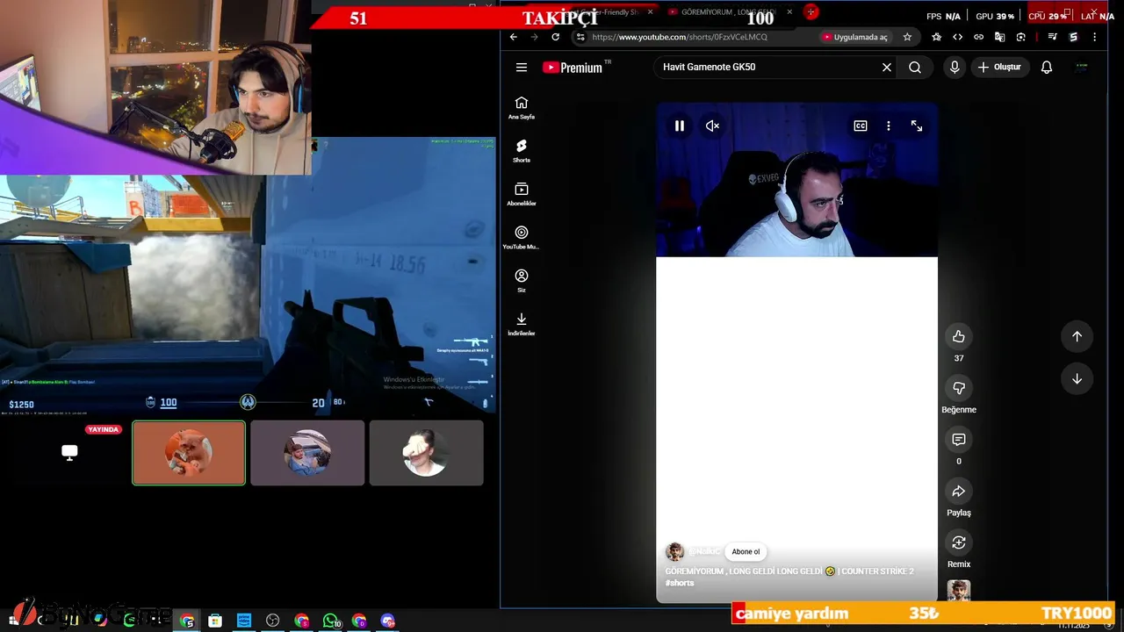Go back in the browser
This screenshot has height=632, width=1124.
coord(514,37)
